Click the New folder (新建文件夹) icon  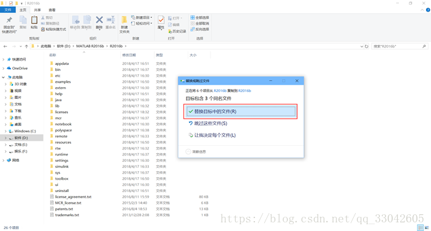[x=124, y=20]
